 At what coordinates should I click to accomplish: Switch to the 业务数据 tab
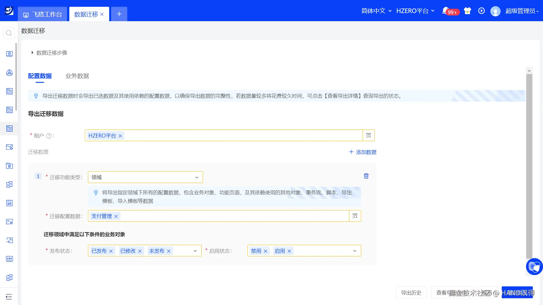(x=77, y=76)
